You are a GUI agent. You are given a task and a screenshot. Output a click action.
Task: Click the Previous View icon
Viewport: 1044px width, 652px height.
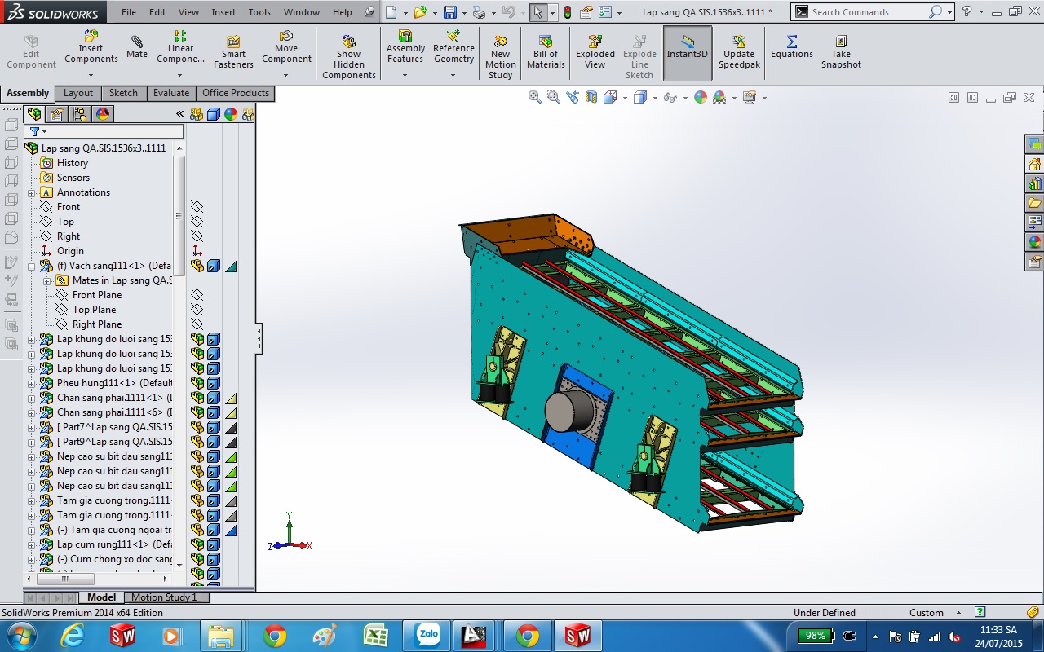[x=573, y=97]
